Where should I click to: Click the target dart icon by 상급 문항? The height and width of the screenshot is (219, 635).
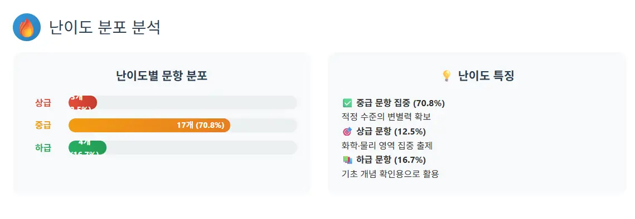pos(347,131)
